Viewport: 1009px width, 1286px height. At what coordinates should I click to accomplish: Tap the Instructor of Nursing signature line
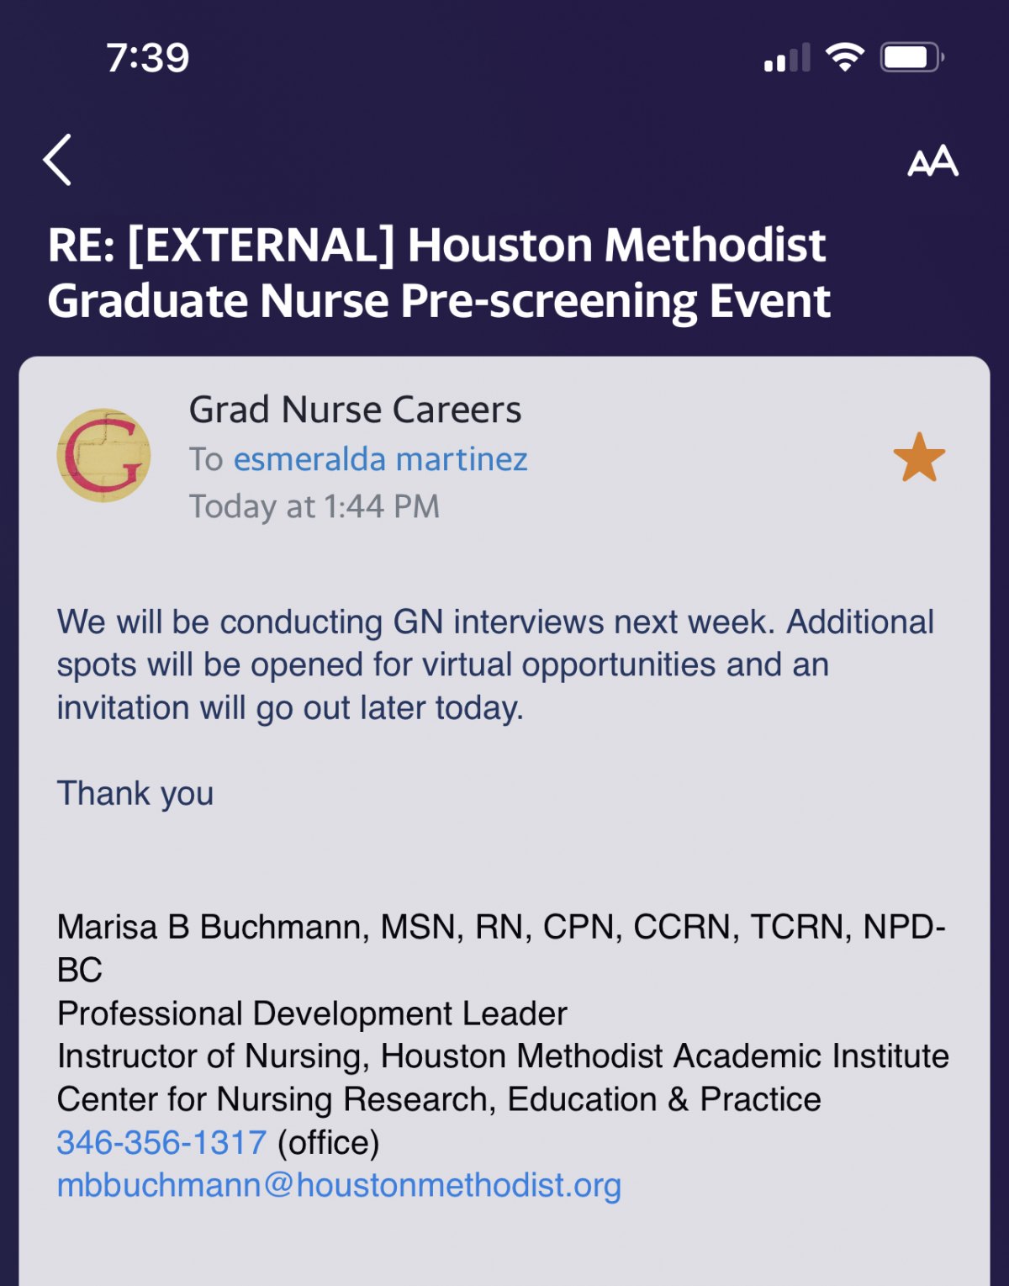(503, 1056)
